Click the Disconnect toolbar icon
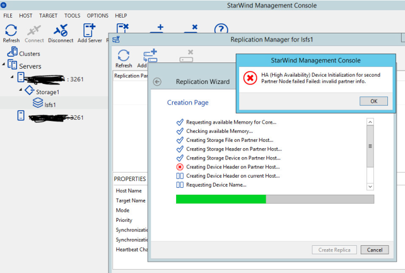405x273 pixels. pyautogui.click(x=60, y=31)
